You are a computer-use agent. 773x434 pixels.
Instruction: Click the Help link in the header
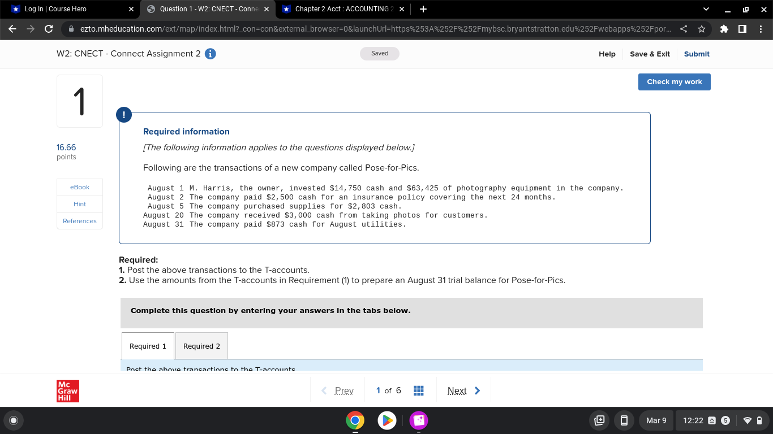[x=607, y=54]
